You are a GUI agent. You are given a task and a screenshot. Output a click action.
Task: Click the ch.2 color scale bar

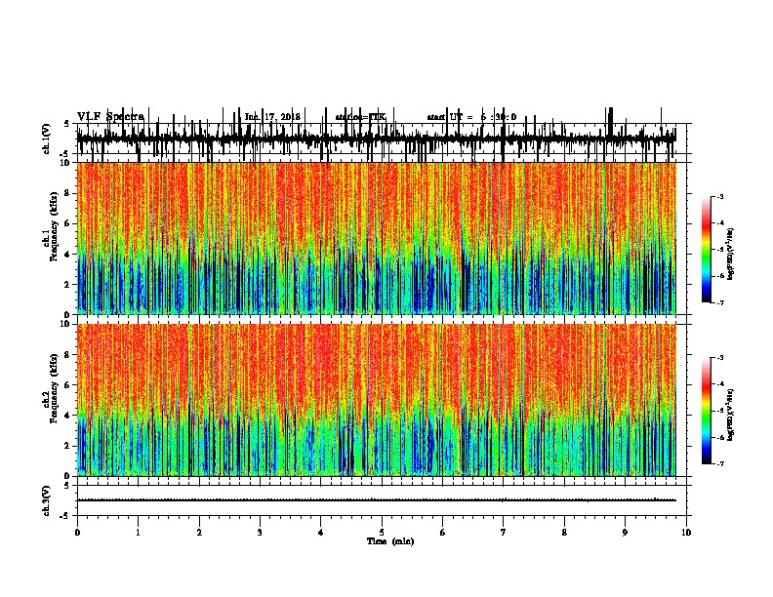pos(707,411)
